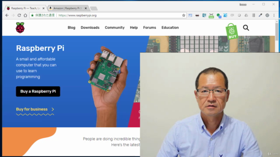Open the teal wave extension icon
This screenshot has height=157, width=280.
point(204,15)
